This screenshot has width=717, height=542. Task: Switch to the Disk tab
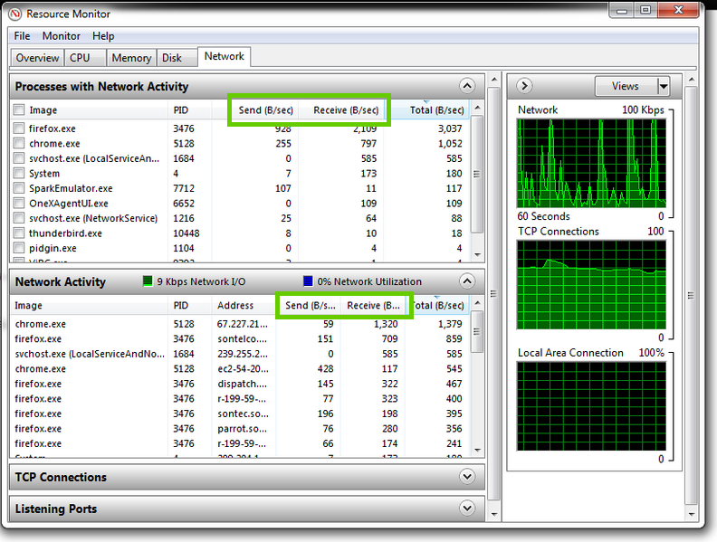(x=177, y=58)
